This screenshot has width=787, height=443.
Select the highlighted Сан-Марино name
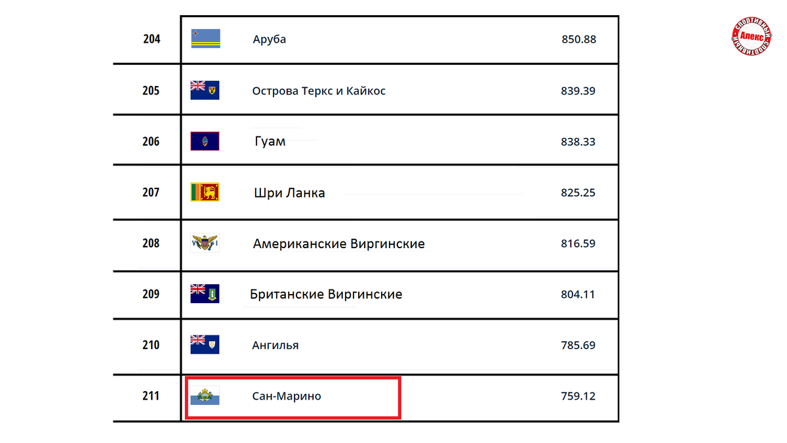pos(287,396)
